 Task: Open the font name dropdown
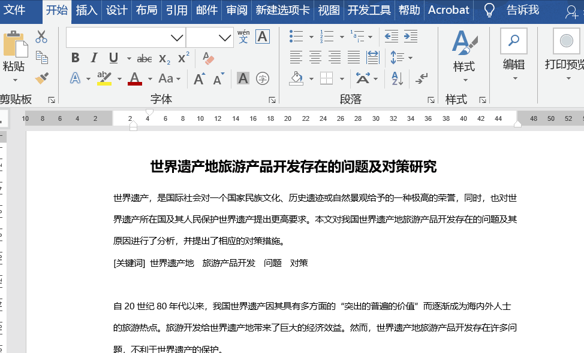(x=177, y=38)
